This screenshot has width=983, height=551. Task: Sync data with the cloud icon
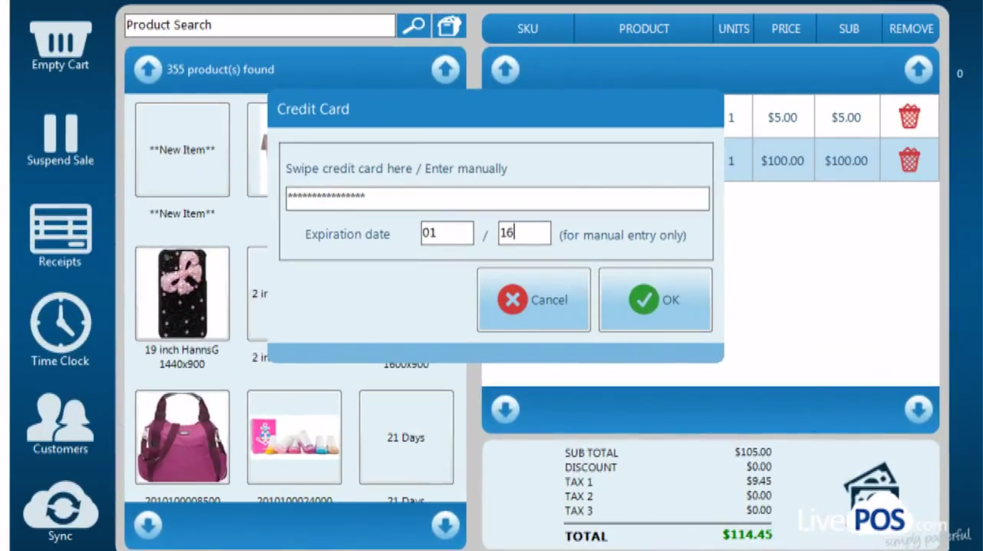click(x=60, y=507)
